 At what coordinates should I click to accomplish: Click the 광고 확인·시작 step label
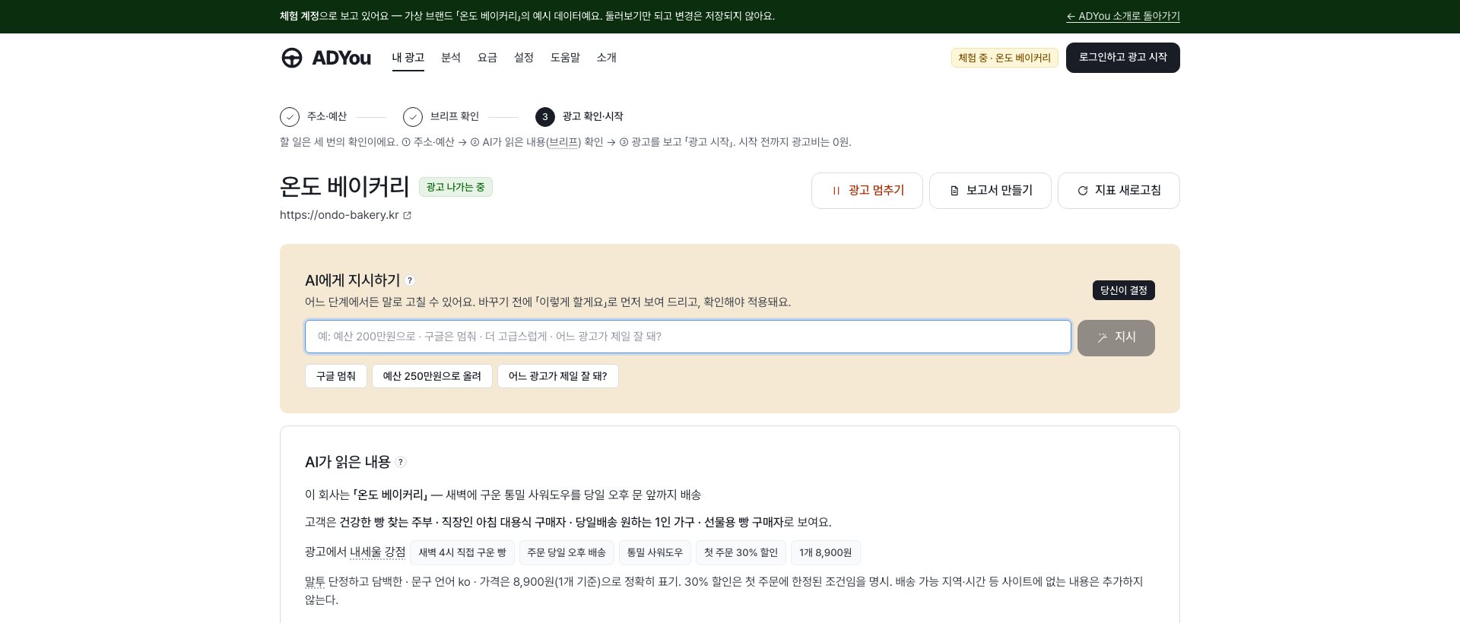(x=593, y=116)
